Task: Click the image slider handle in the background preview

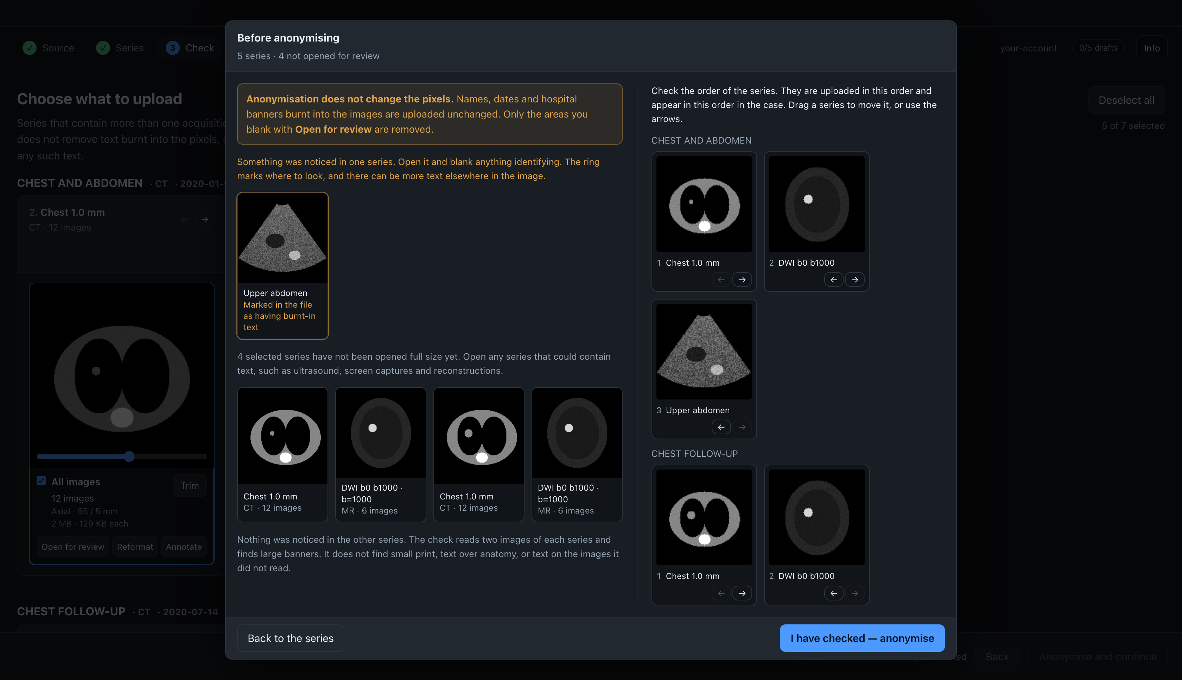Action: click(x=129, y=456)
